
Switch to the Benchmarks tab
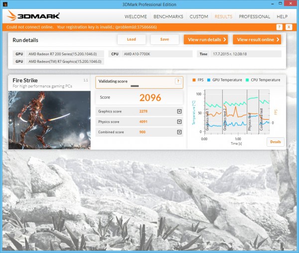point(168,16)
